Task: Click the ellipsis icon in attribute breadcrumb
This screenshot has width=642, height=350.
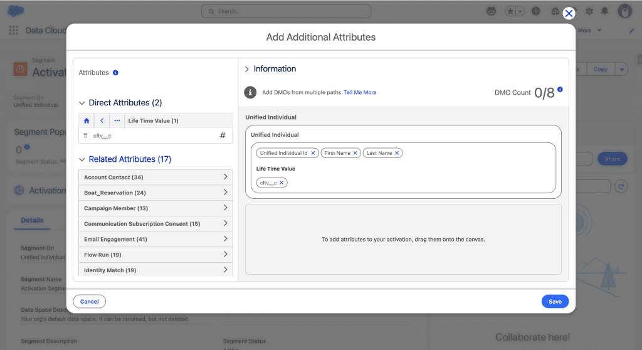Action: click(117, 120)
